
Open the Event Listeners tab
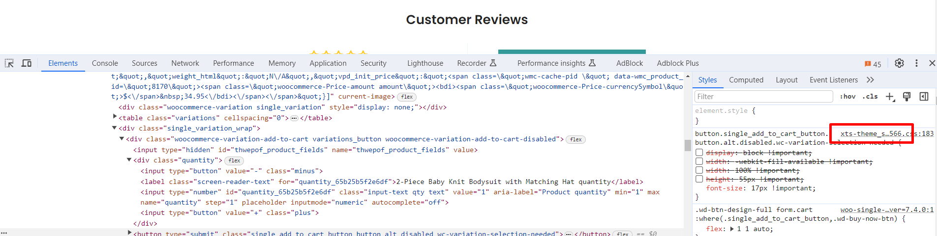point(834,80)
